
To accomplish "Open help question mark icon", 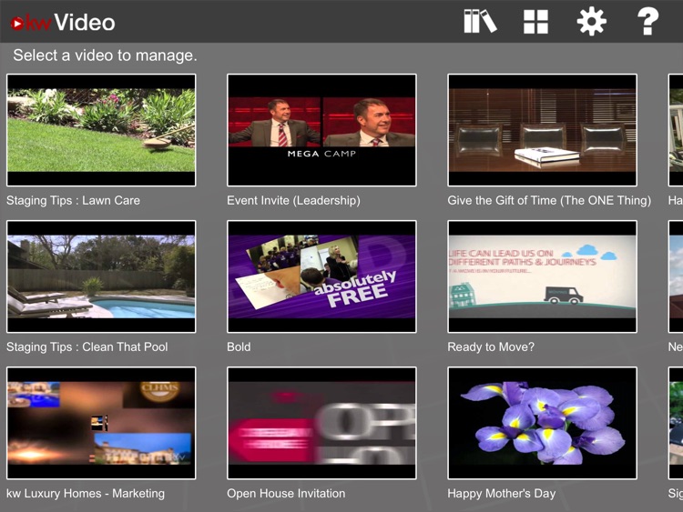I will click(647, 21).
